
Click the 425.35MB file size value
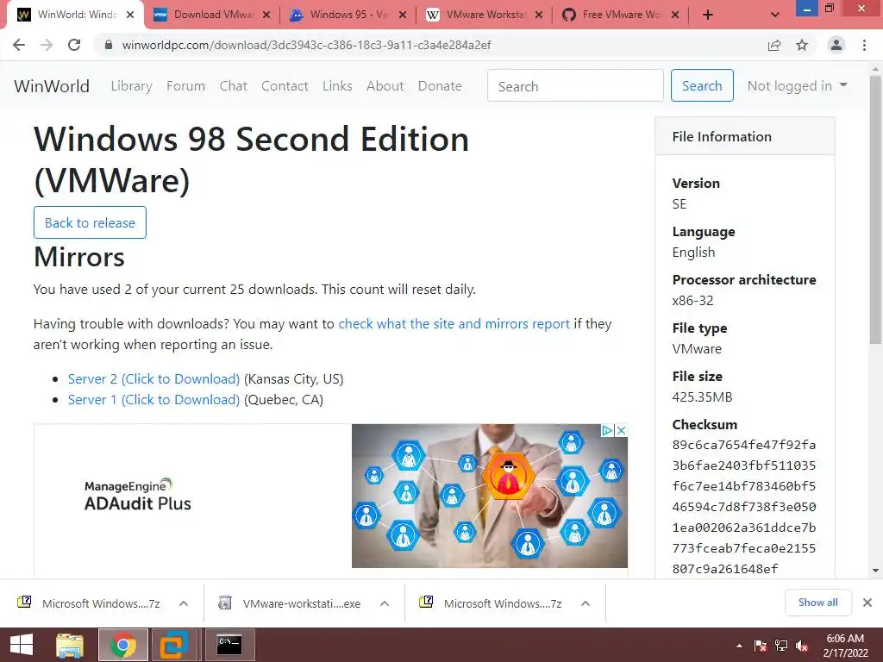(702, 397)
